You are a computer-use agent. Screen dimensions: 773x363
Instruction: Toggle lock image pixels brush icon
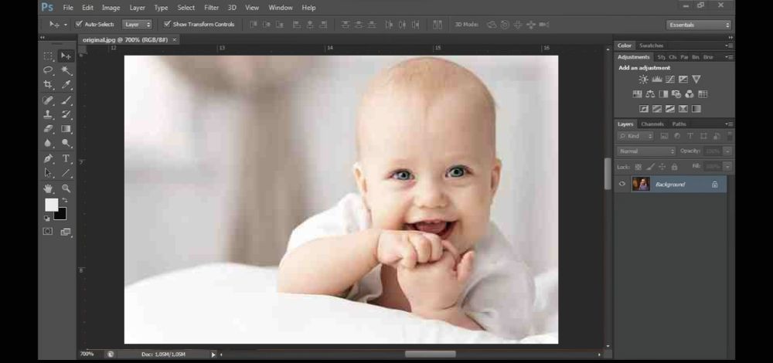(650, 167)
